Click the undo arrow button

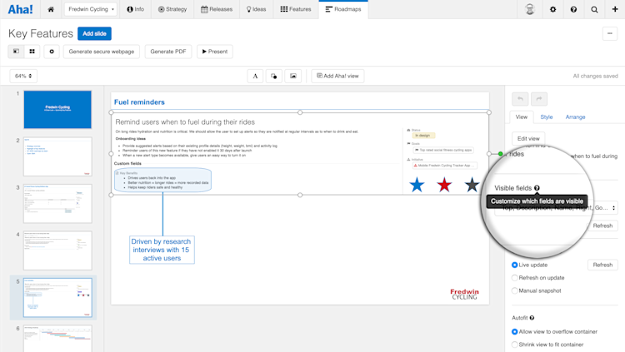pos(520,99)
